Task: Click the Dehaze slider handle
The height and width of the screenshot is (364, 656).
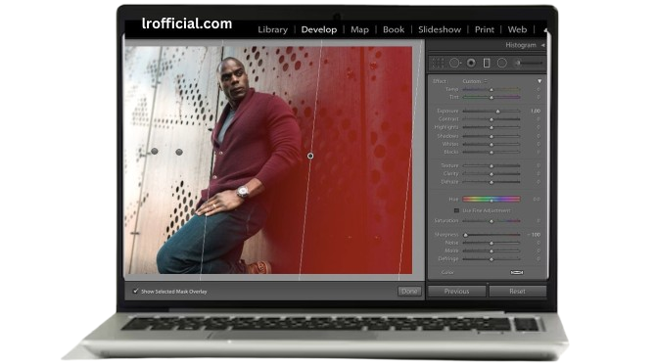Action: point(492,182)
